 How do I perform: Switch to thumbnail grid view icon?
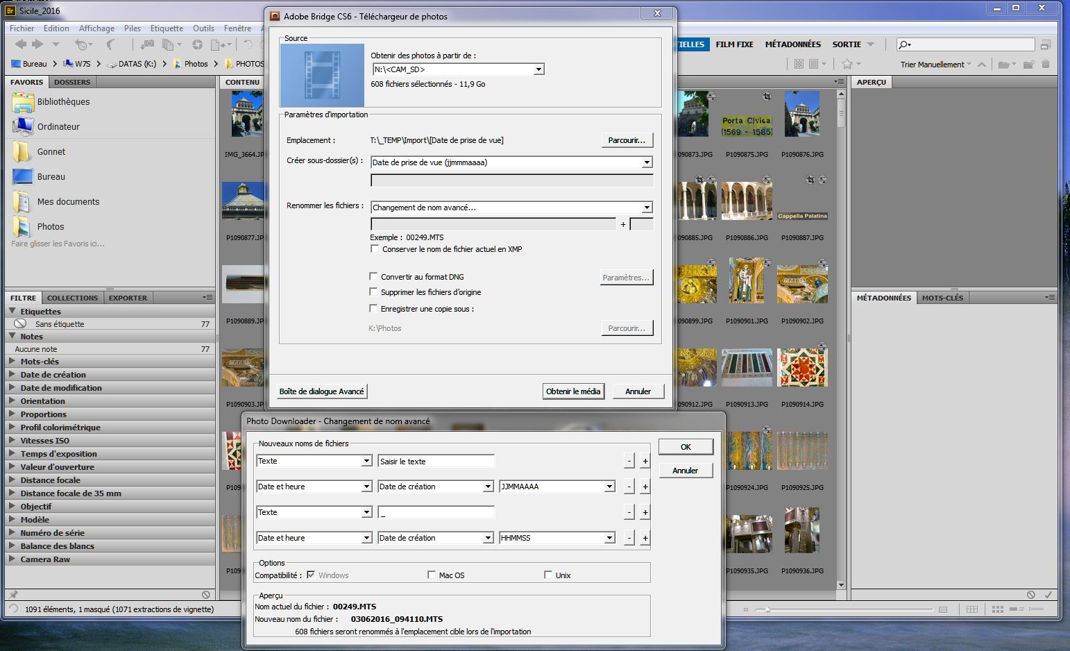coord(998,609)
